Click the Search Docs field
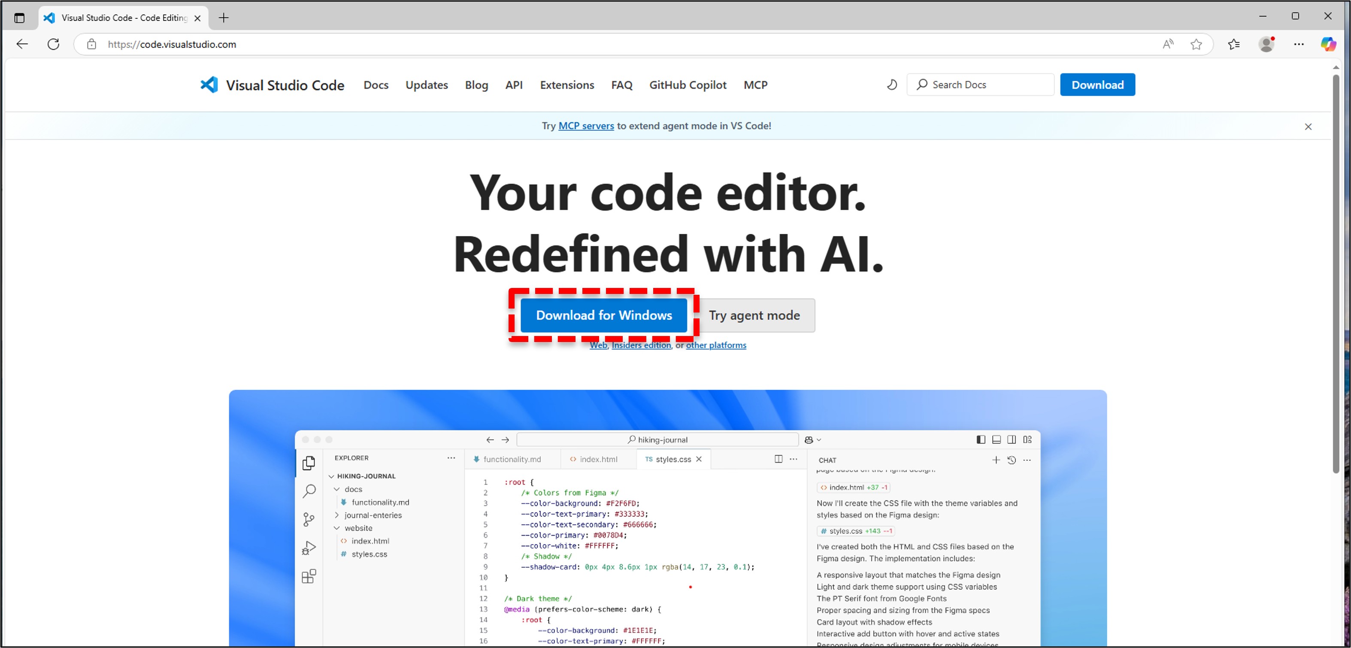Image resolution: width=1351 pixels, height=648 pixels. [x=980, y=85]
